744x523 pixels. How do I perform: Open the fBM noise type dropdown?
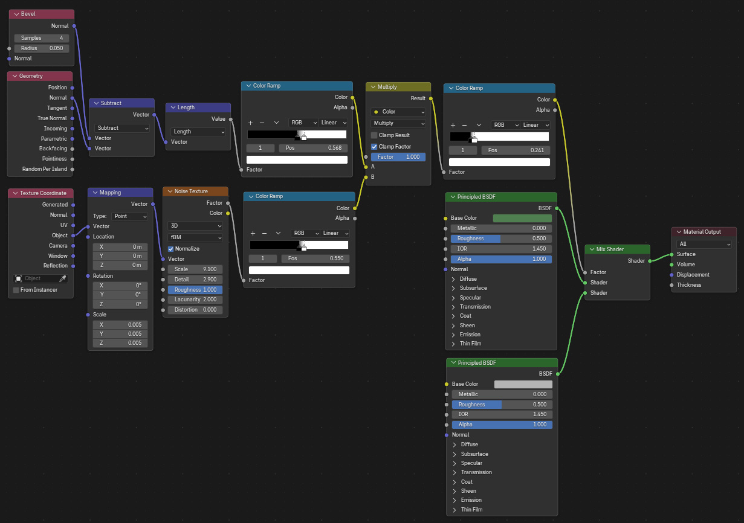pos(195,237)
